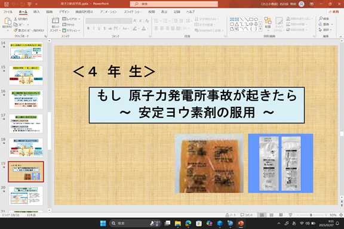Open the Select dropdown in Editing group

point(325,30)
